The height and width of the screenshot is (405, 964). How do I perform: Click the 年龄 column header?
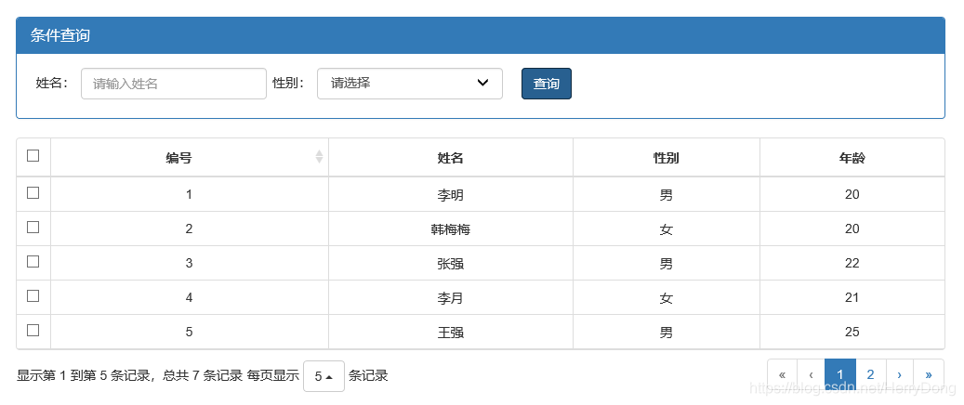pos(852,158)
